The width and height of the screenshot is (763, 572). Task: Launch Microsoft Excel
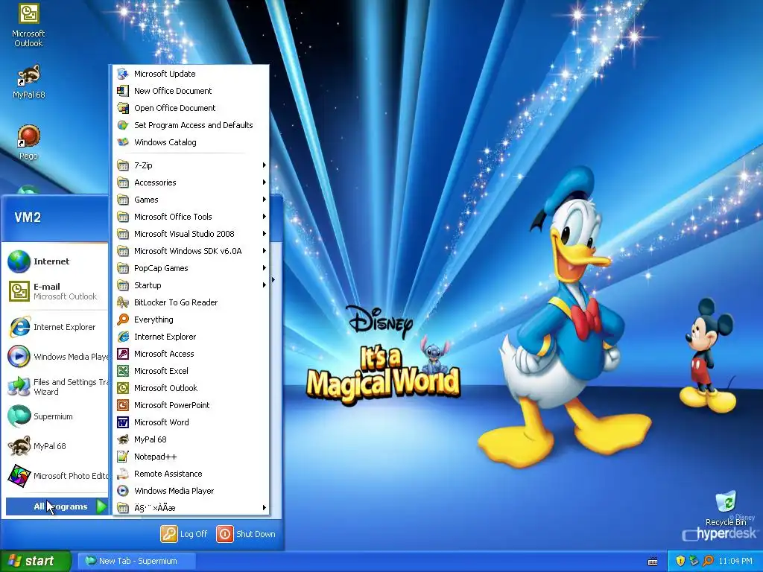coord(190,371)
